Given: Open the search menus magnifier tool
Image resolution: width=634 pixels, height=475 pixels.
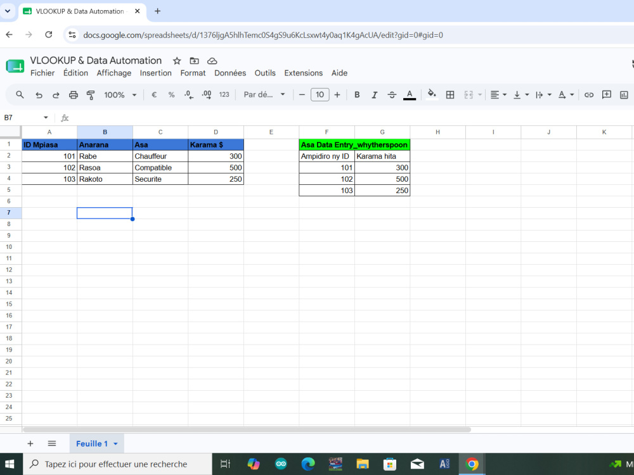Looking at the screenshot, I should coord(20,94).
